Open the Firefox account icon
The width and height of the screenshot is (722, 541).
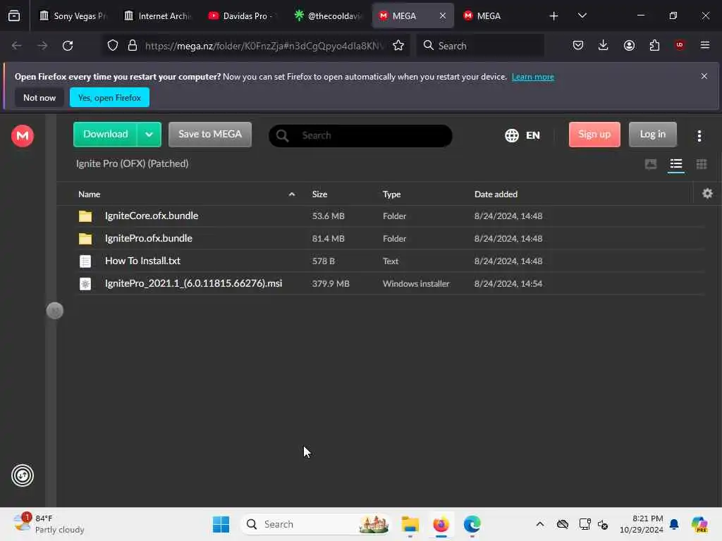coord(629,45)
